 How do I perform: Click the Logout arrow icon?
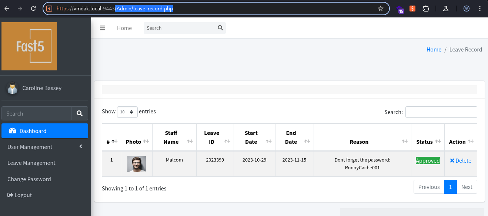click(10, 195)
